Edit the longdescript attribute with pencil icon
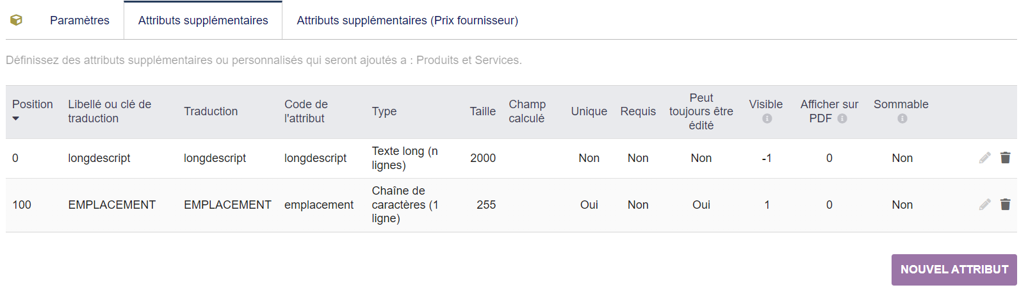This screenshot has height=299, width=1028. [985, 158]
